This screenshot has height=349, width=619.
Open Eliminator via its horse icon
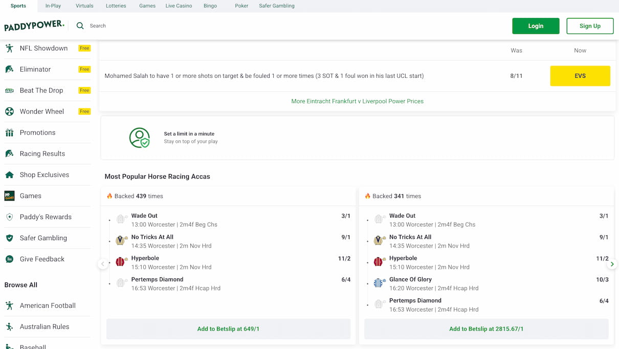pyautogui.click(x=9, y=69)
